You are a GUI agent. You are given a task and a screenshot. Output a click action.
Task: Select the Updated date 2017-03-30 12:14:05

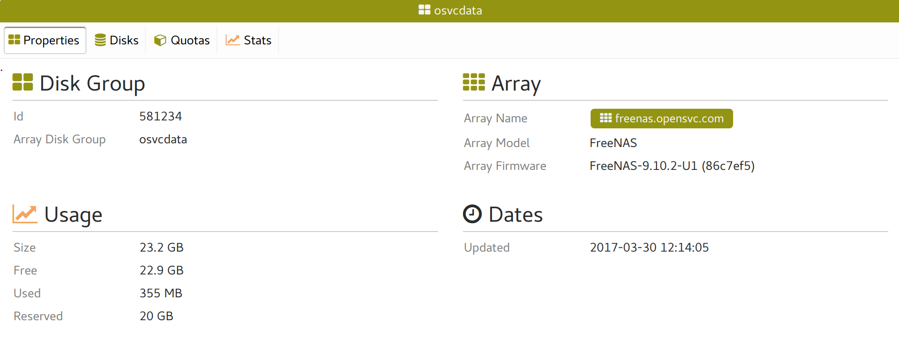[x=649, y=247]
